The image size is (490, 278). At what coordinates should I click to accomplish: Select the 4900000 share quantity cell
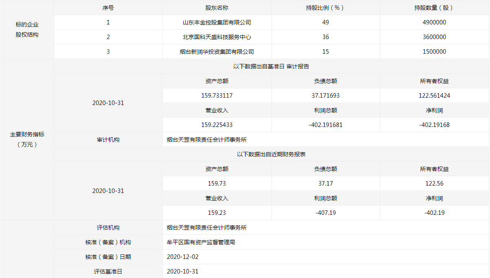point(435,22)
